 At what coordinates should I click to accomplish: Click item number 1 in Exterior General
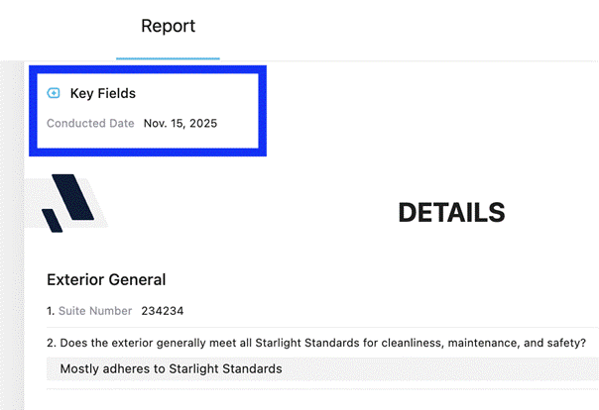point(51,311)
